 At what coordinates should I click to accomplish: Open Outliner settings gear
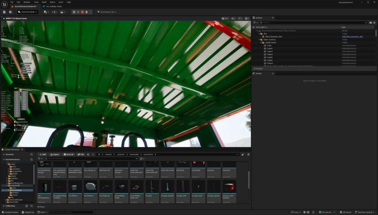coord(374,22)
